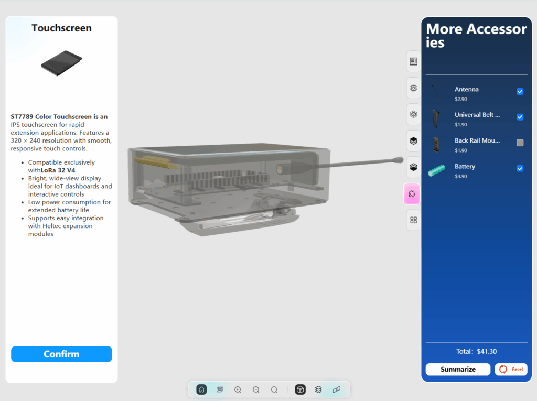
Task: Zoom in with the plus magnifier
Action: click(x=238, y=389)
